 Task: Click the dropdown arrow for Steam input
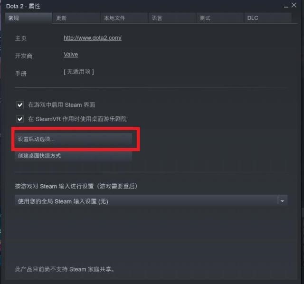coord(283,201)
